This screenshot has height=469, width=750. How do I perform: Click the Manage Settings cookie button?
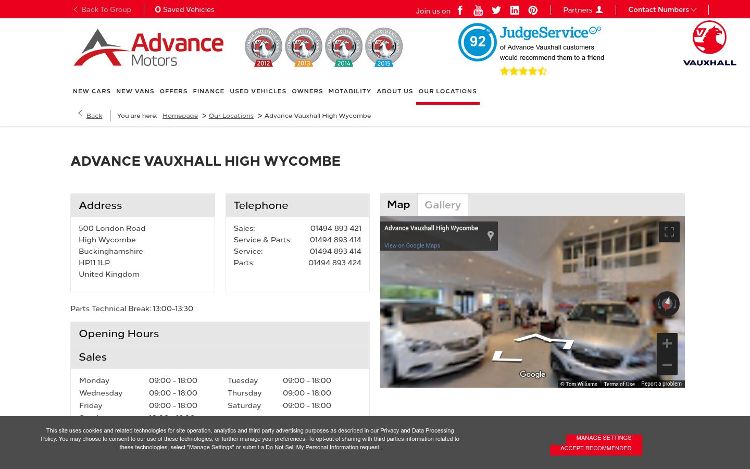tap(604, 438)
